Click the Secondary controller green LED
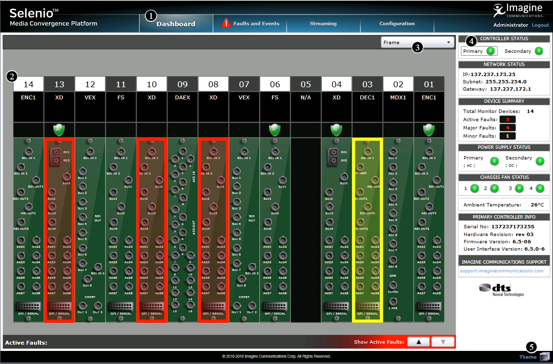Screen dimensions: 553x364 point(539,51)
